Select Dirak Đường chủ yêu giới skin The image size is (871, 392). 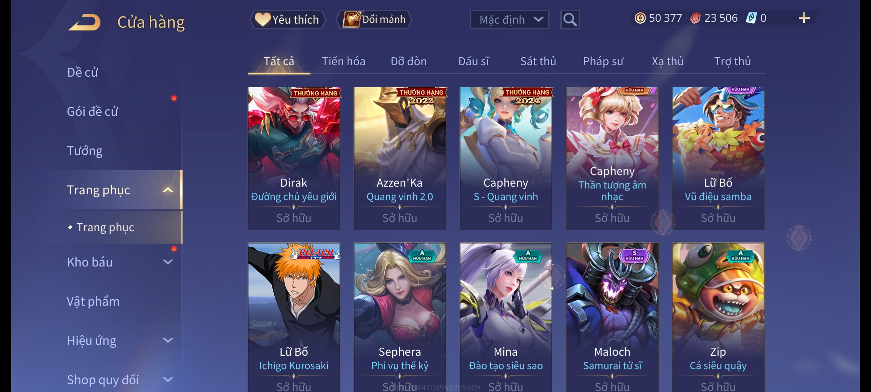tap(294, 158)
